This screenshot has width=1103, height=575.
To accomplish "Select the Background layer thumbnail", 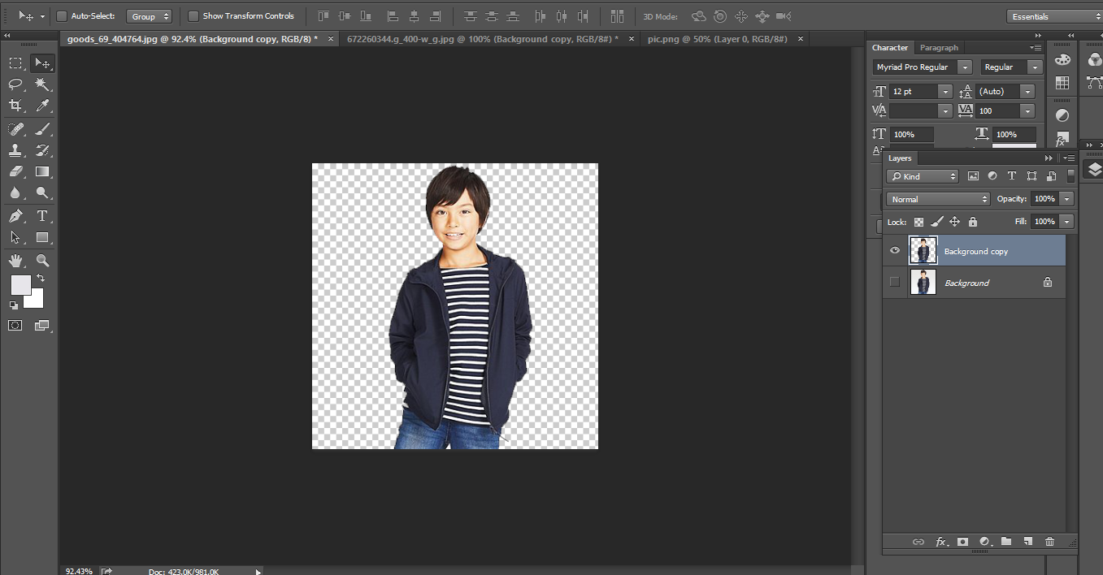I will tap(923, 283).
